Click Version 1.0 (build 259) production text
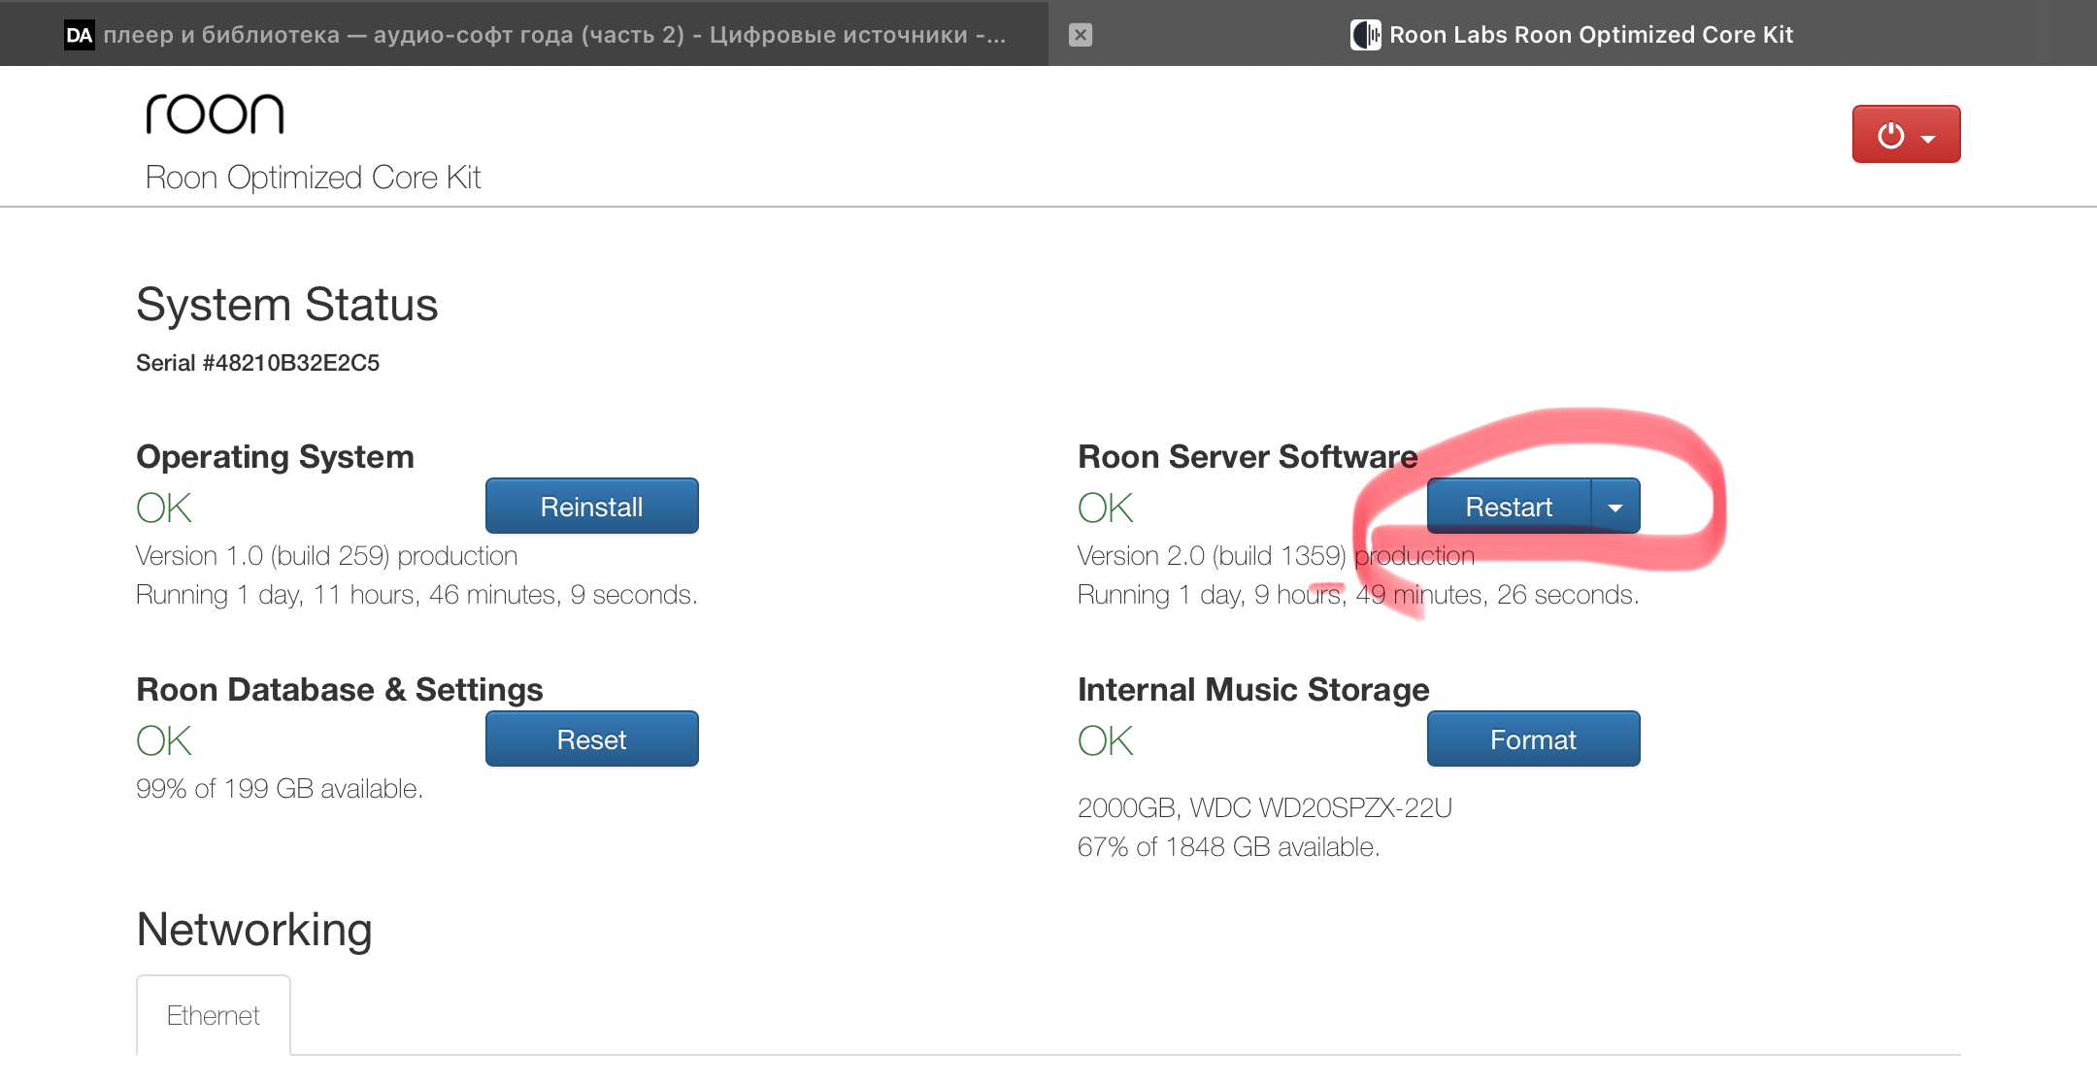 coord(327,556)
